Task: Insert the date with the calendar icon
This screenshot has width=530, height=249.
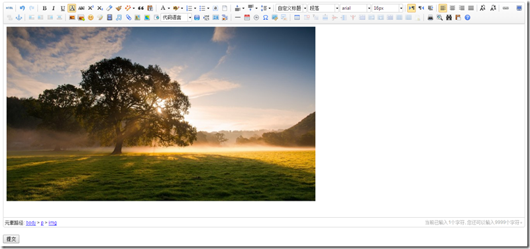Action: (x=247, y=18)
